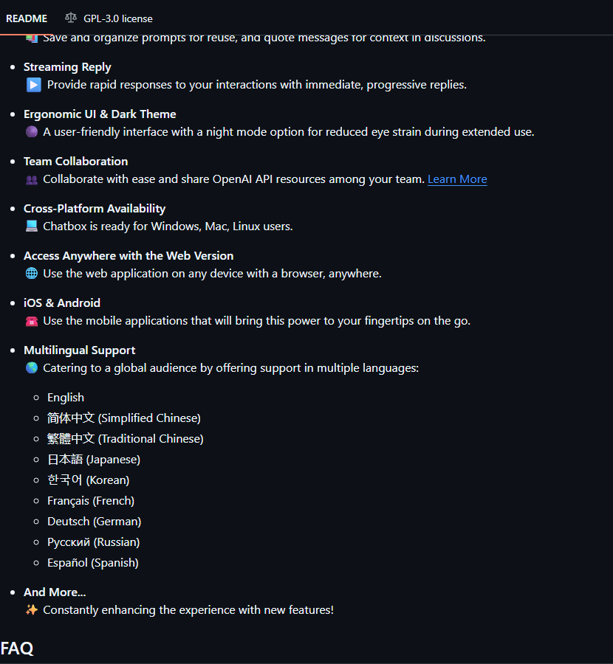The width and height of the screenshot is (613, 664).
Task: Open the Learn More link
Action: pos(457,179)
